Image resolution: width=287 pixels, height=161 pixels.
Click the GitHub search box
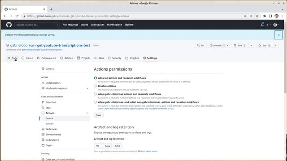coord(37,25)
